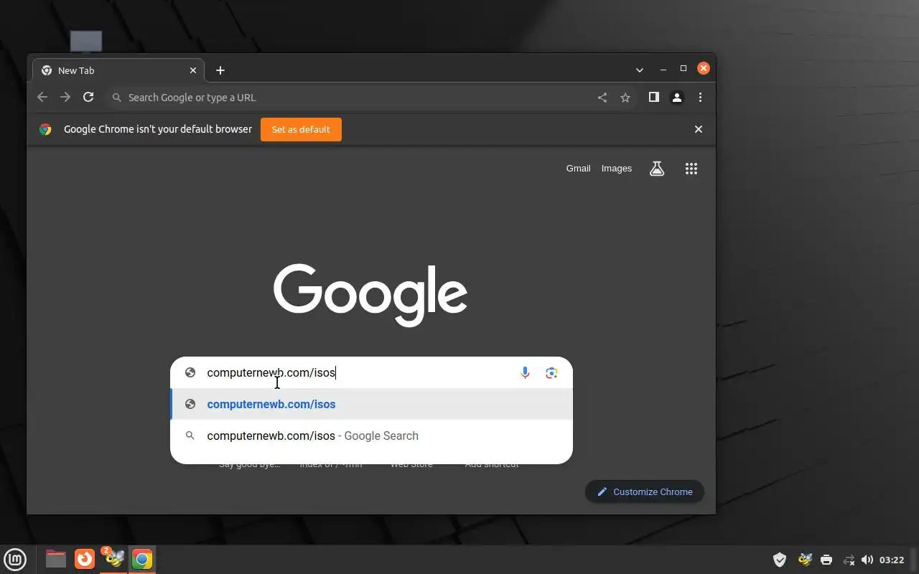Open the network connection tray icon
This screenshot has width=919, height=574.
pyautogui.click(x=849, y=560)
